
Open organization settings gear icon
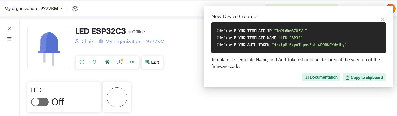click(75, 9)
